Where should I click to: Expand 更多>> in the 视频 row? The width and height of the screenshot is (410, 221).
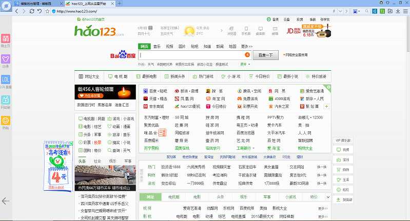pyautogui.click(x=323, y=209)
